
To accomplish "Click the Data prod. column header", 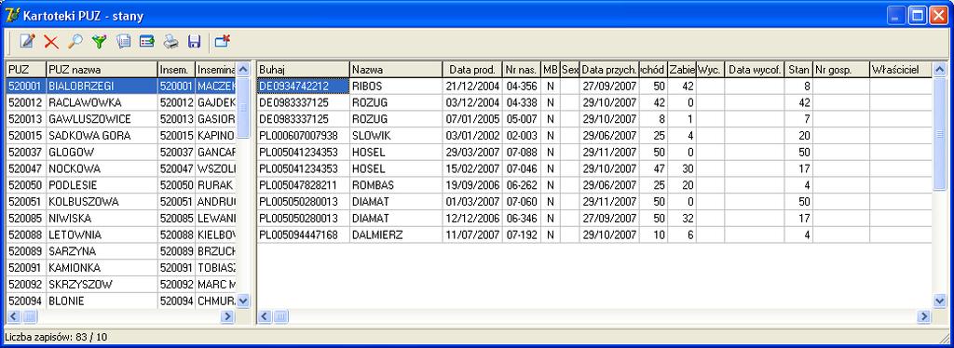I will pos(472,69).
